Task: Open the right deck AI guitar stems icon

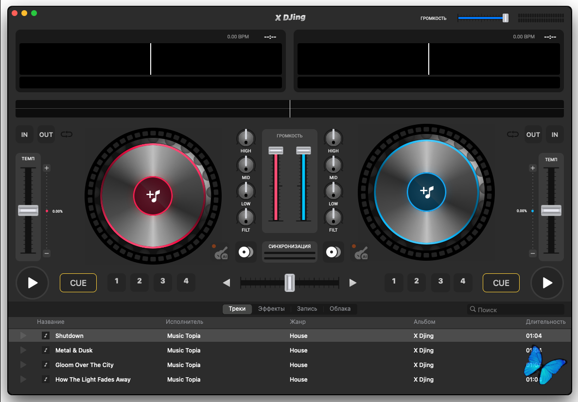Action: point(361,252)
